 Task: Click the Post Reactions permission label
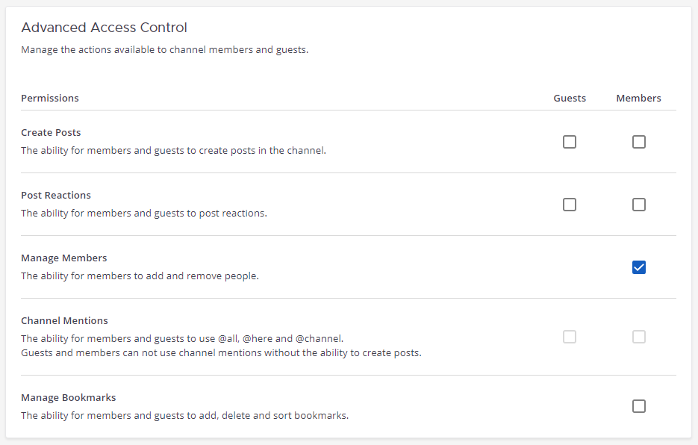point(55,195)
